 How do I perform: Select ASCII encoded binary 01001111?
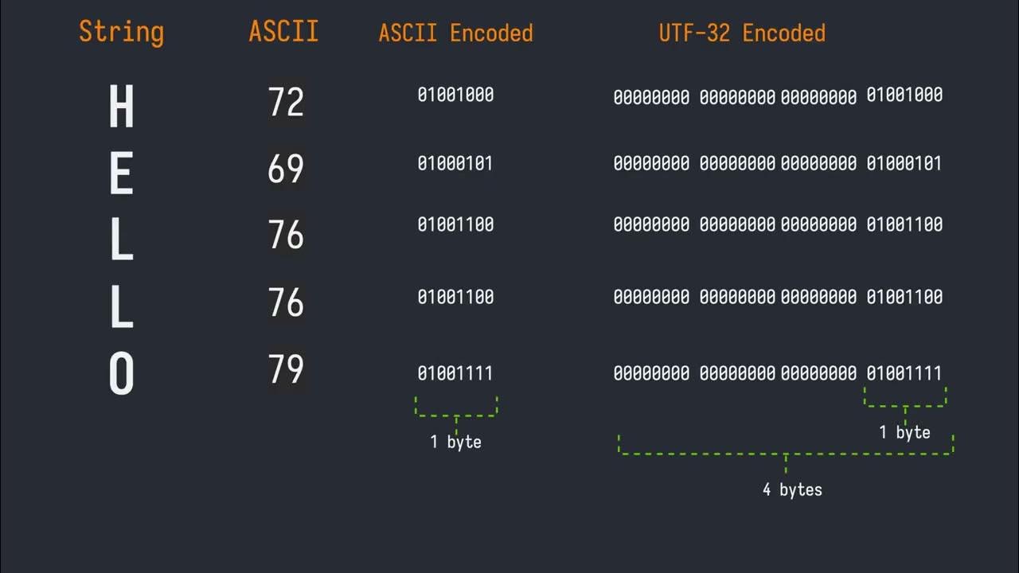(x=455, y=373)
